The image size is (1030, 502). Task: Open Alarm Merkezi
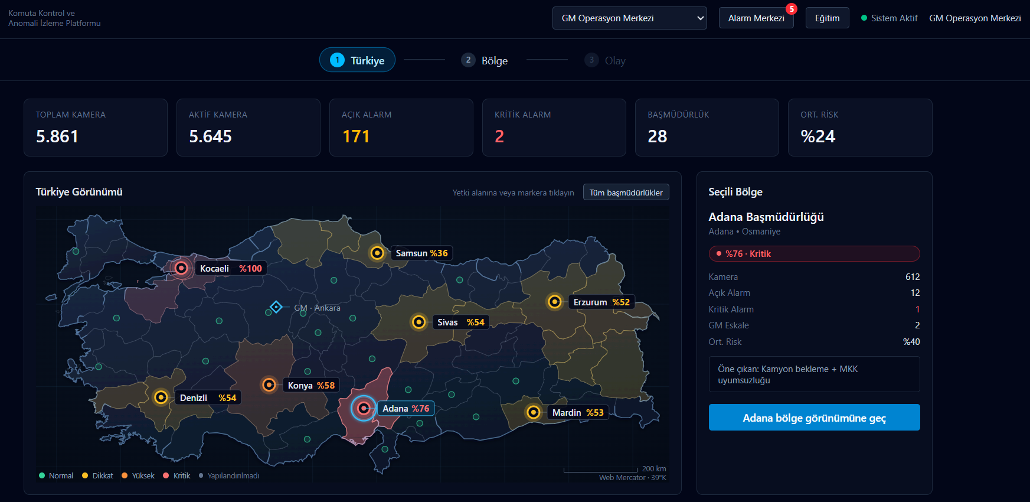(x=756, y=18)
